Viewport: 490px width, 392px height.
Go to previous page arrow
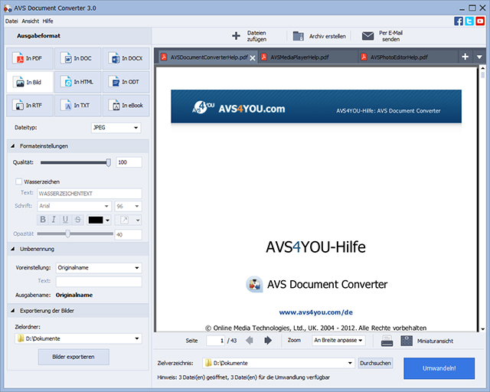(250, 340)
